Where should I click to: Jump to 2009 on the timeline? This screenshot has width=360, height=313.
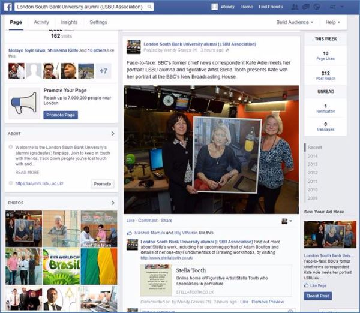point(313,198)
